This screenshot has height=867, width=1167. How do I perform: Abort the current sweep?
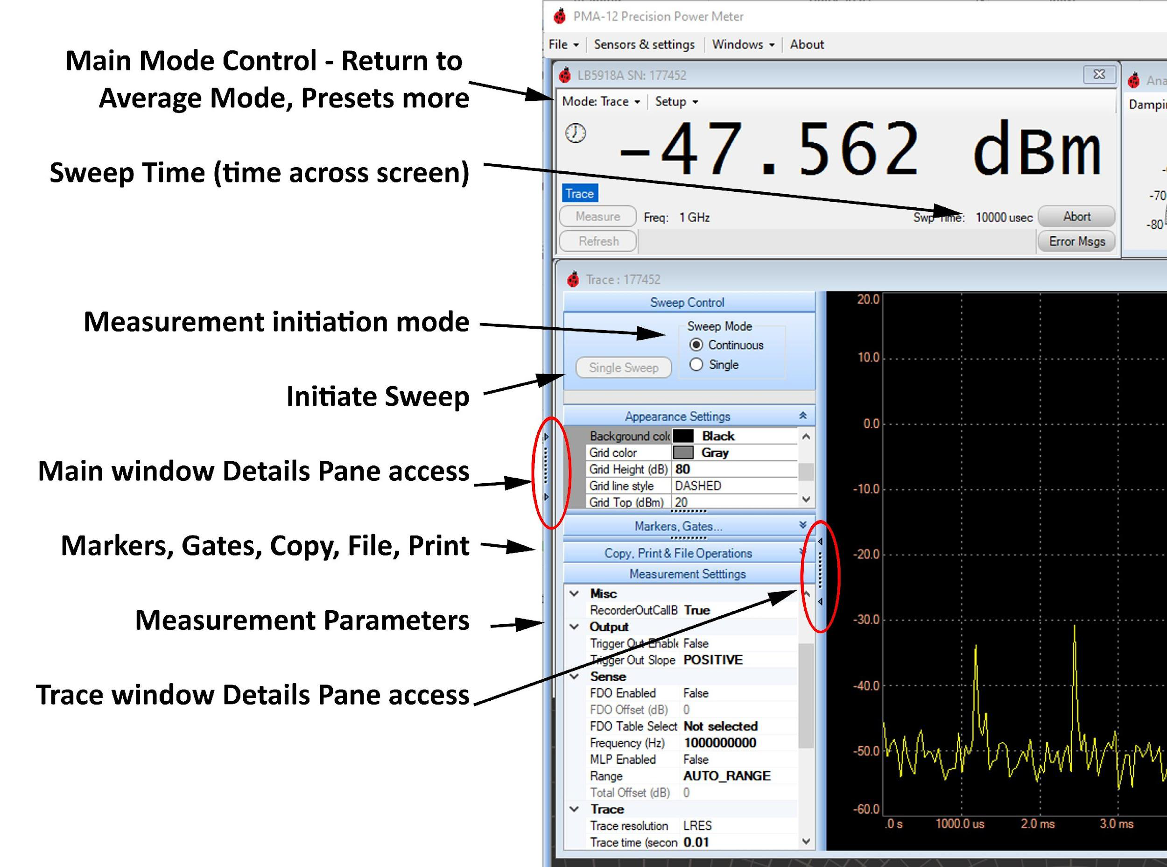(x=1076, y=216)
